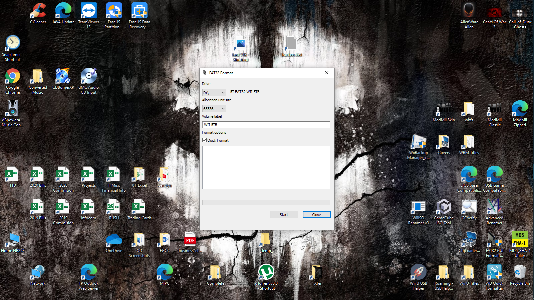Image resolution: width=534 pixels, height=300 pixels.
Task: Open the AlienWare Alien icon
Action: coord(469,11)
